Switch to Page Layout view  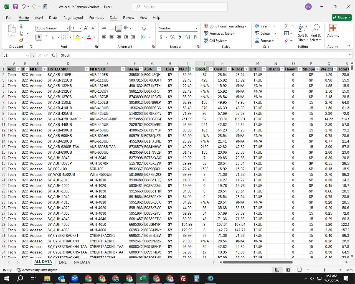point(288,270)
